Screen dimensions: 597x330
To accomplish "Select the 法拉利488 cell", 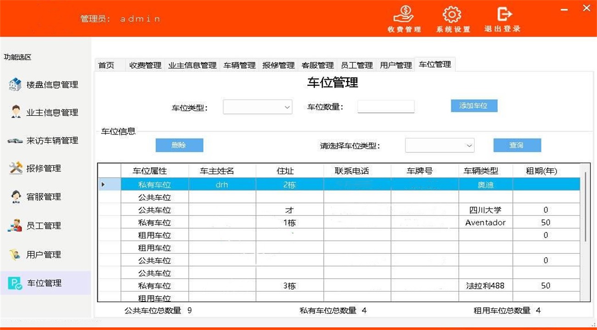I will (x=485, y=286).
